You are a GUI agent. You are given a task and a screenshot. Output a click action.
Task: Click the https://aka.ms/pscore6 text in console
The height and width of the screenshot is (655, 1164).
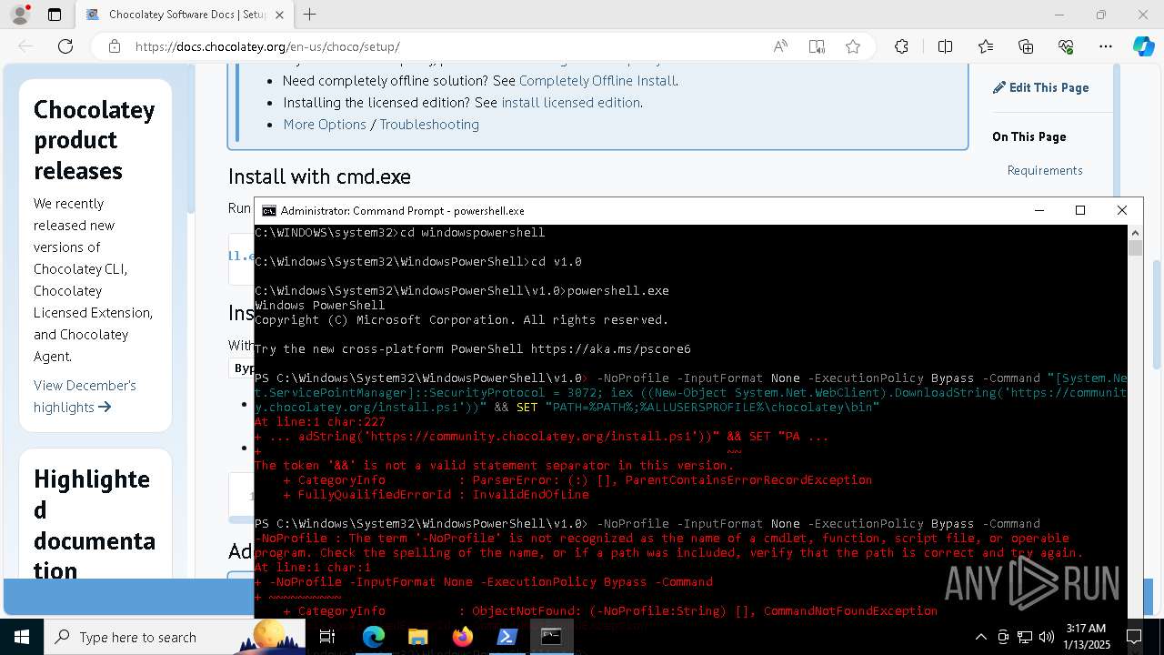[x=610, y=349]
